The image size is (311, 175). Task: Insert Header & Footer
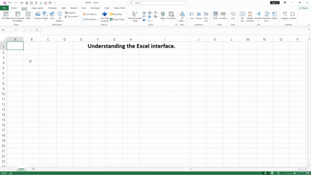click(250, 17)
